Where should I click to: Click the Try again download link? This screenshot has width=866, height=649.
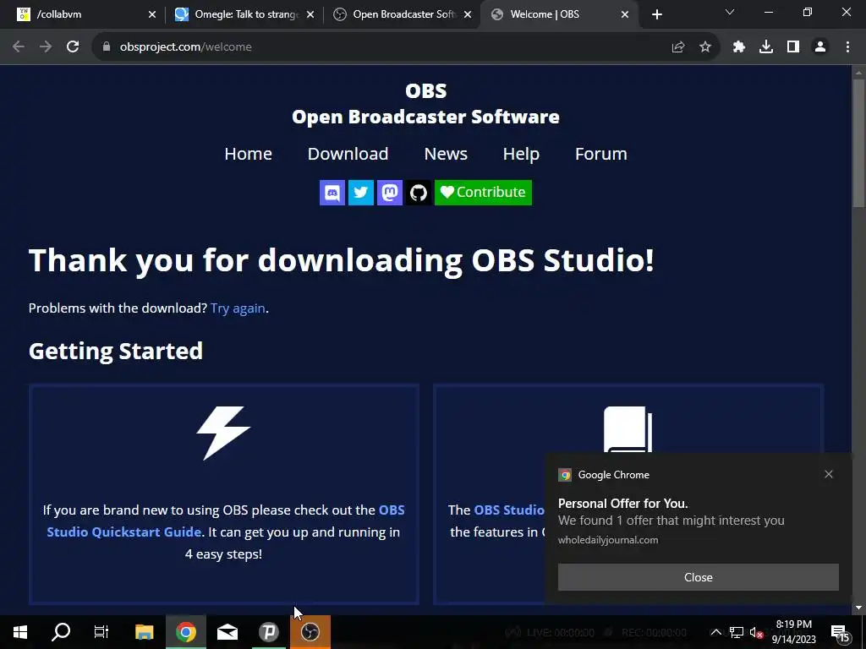[x=238, y=308]
